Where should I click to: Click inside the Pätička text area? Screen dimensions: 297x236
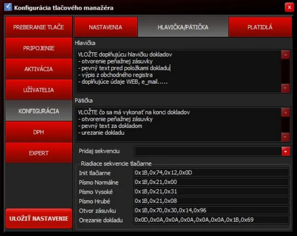point(178,125)
